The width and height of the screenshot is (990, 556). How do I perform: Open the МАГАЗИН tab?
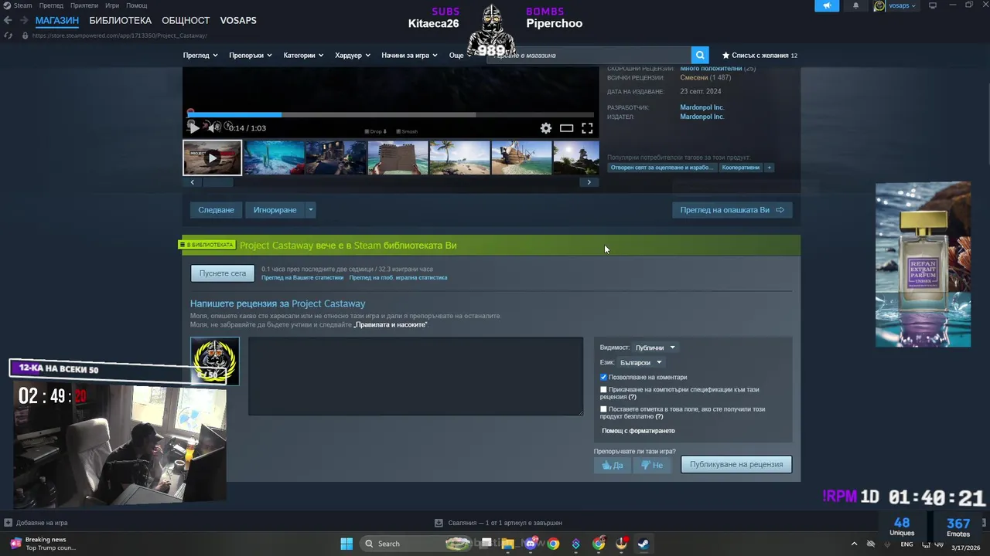coord(56,20)
